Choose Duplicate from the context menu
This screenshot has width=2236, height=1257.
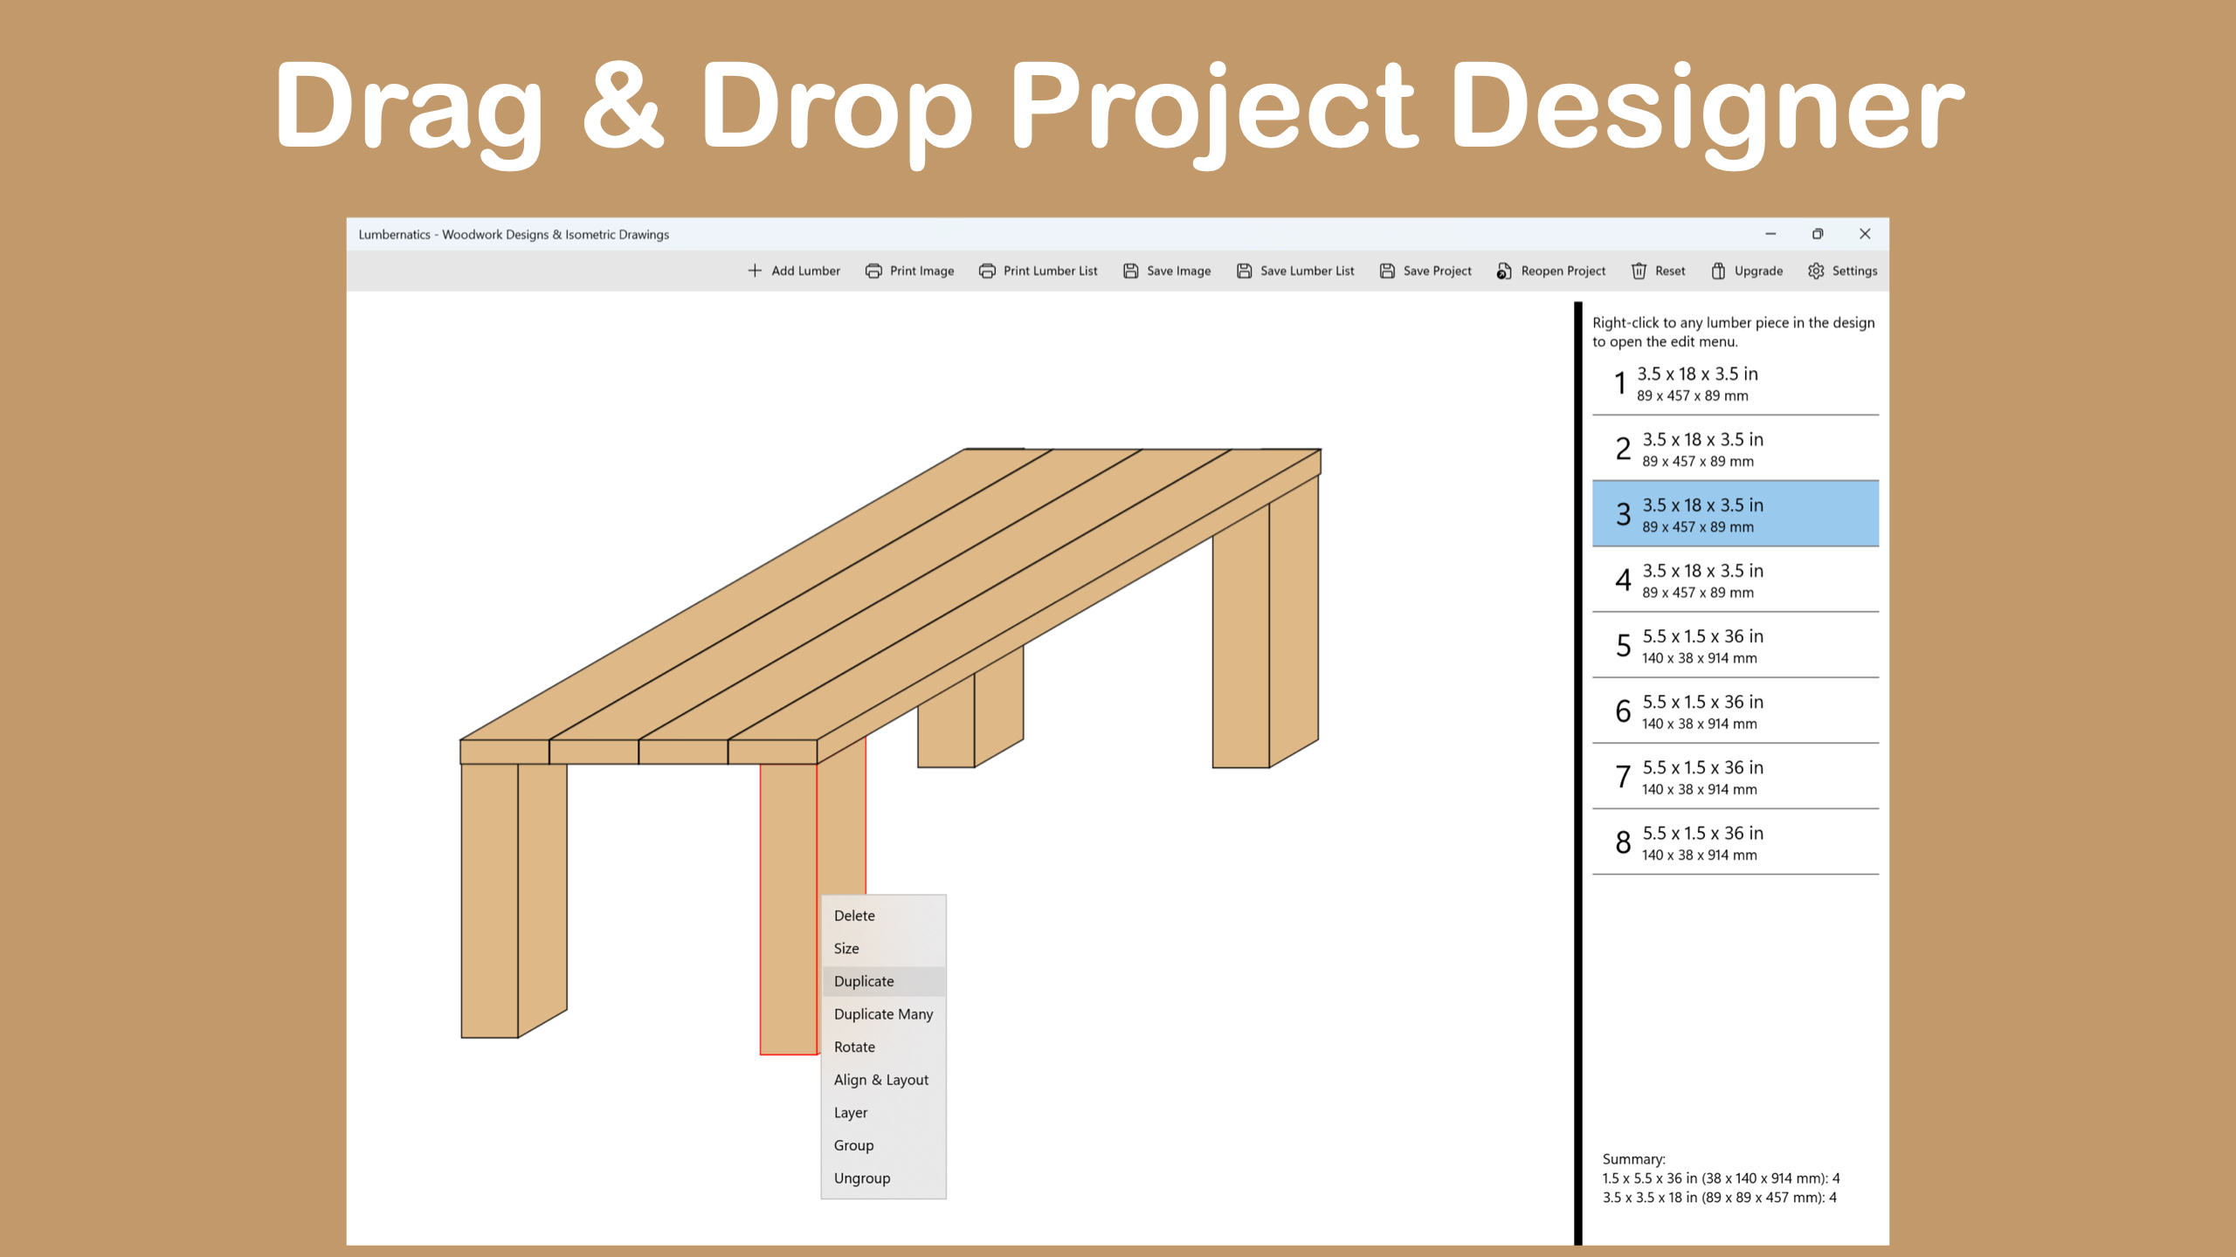pos(864,981)
